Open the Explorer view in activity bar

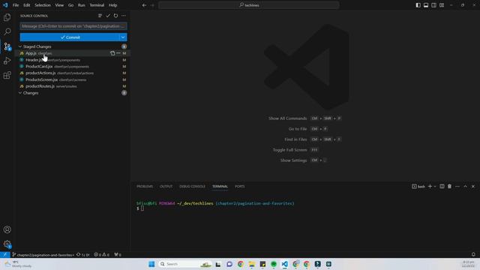pos(7,17)
